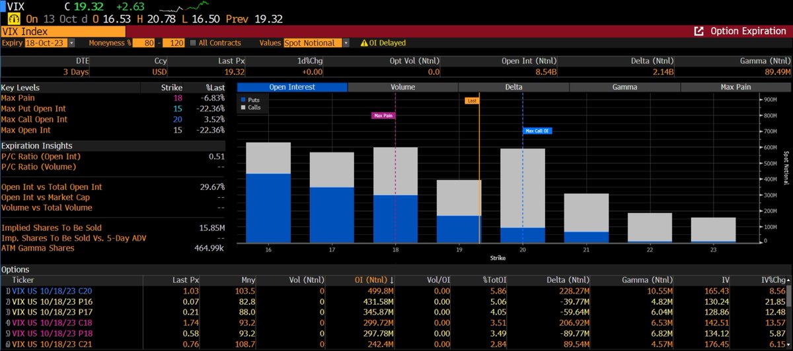Click the Open Int vs Total 29.67% value
Image resolution: width=793 pixels, height=351 pixels.
[x=211, y=187]
